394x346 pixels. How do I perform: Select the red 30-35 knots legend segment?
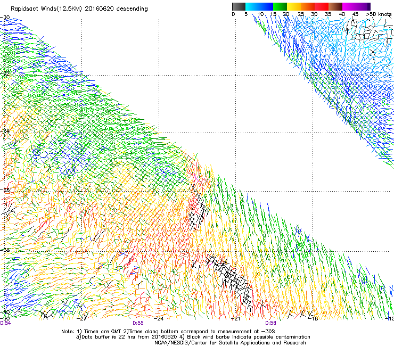click(x=322, y=6)
